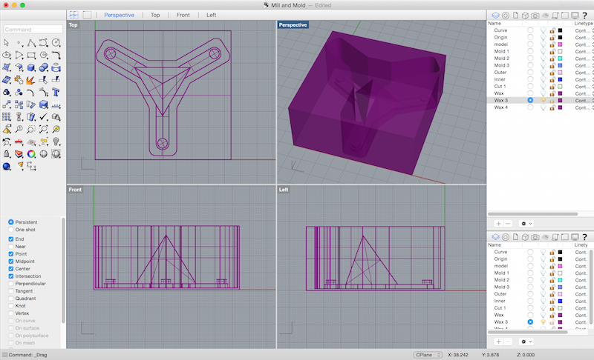Switch to four-viewport layout icon
Screen dimensions: 594x360
tap(74, 15)
